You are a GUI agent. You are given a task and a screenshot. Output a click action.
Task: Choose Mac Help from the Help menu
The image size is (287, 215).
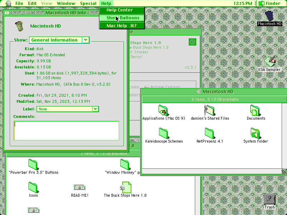coord(122,25)
